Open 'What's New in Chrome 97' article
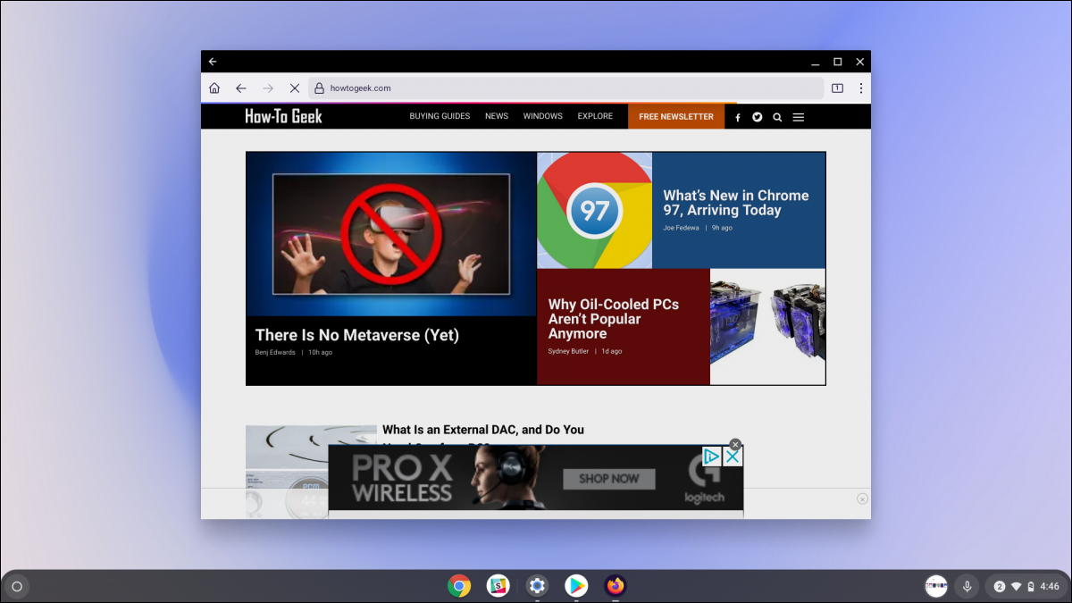 (x=735, y=203)
